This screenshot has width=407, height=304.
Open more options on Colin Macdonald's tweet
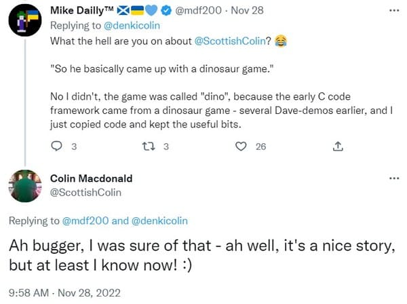[393, 178]
